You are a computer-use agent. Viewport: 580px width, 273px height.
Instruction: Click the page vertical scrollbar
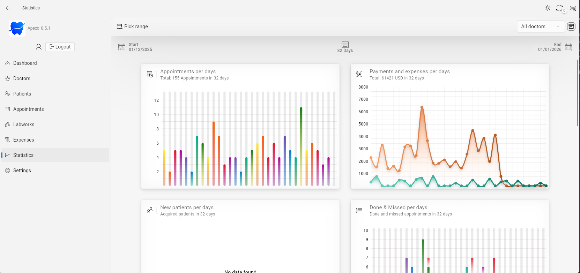[578, 93]
